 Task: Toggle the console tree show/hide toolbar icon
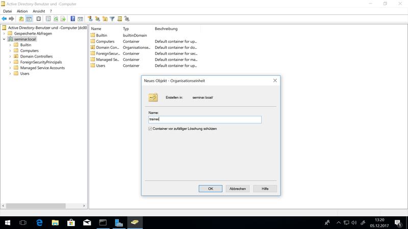coord(29,19)
